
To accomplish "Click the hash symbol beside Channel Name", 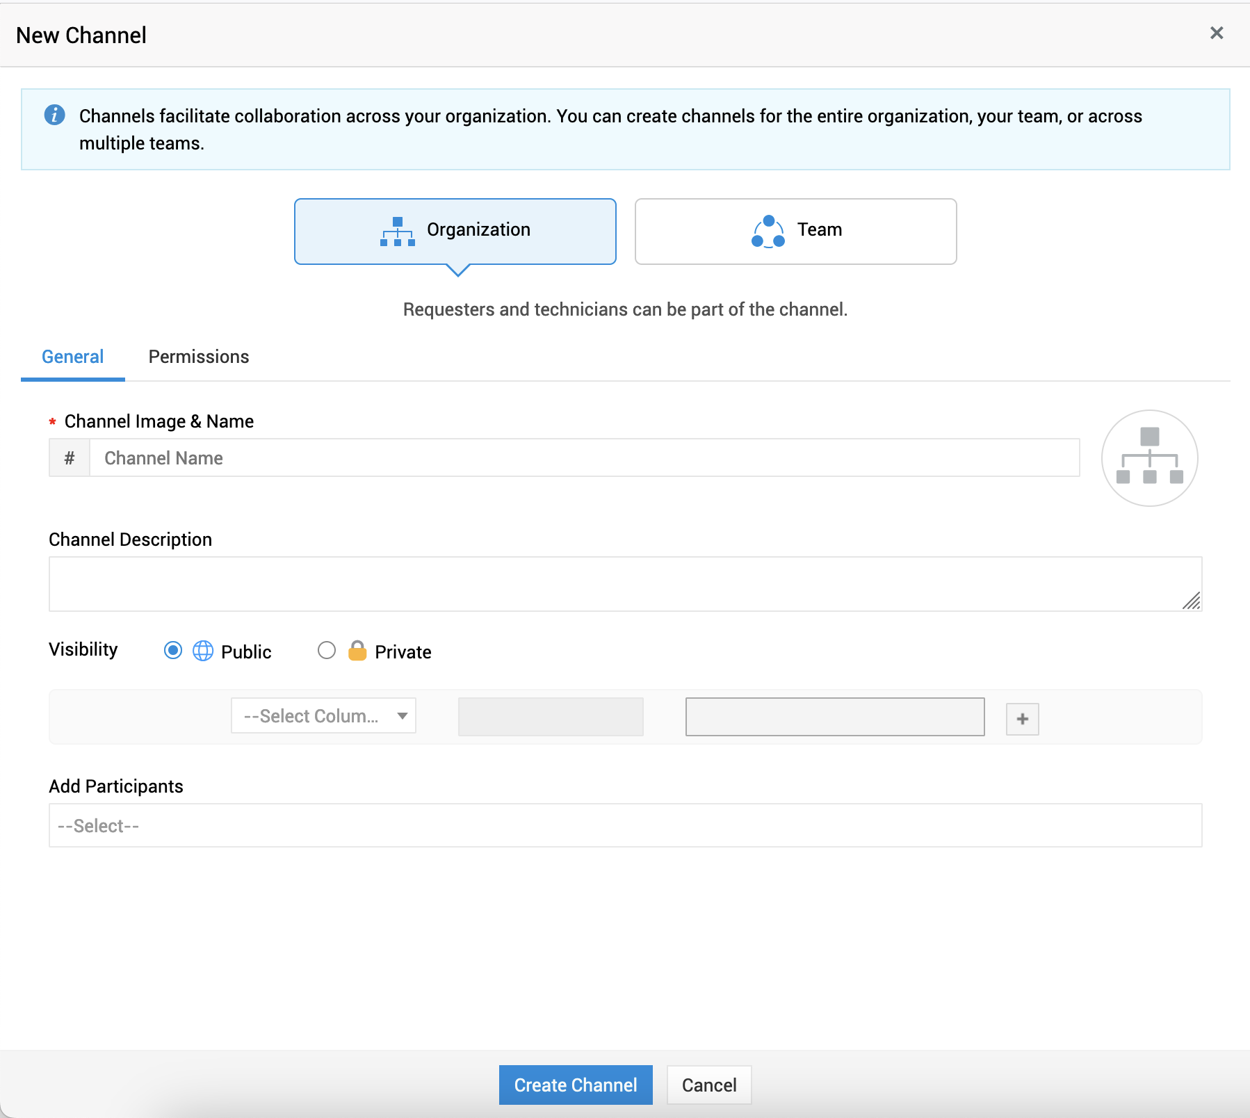I will [x=70, y=457].
